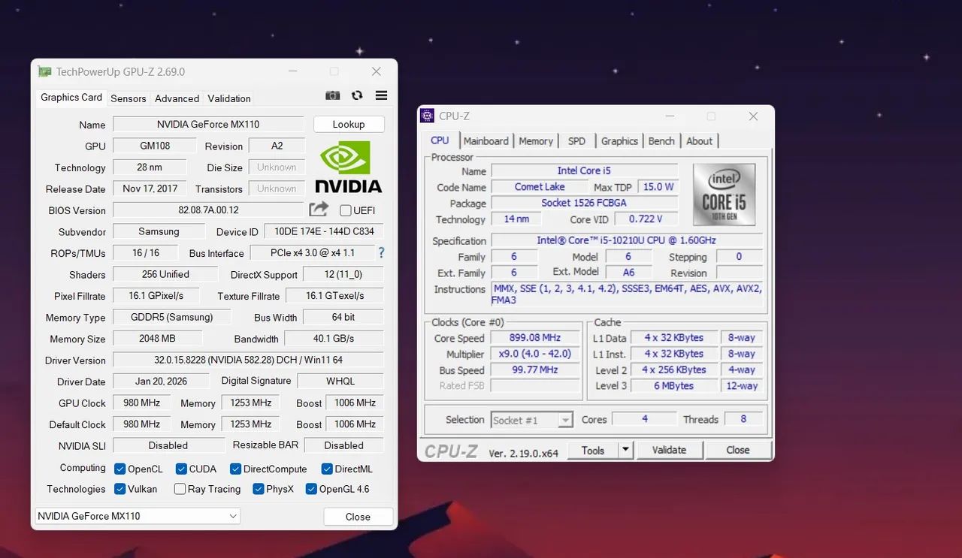
Task: Open the Graphics tab in CPU-Z
Action: 619,140
